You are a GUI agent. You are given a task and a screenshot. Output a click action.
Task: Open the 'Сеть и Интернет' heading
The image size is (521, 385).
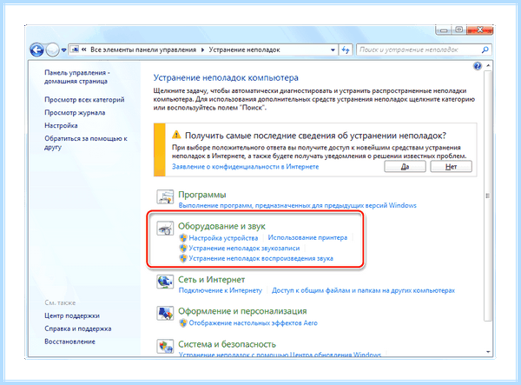coord(211,280)
